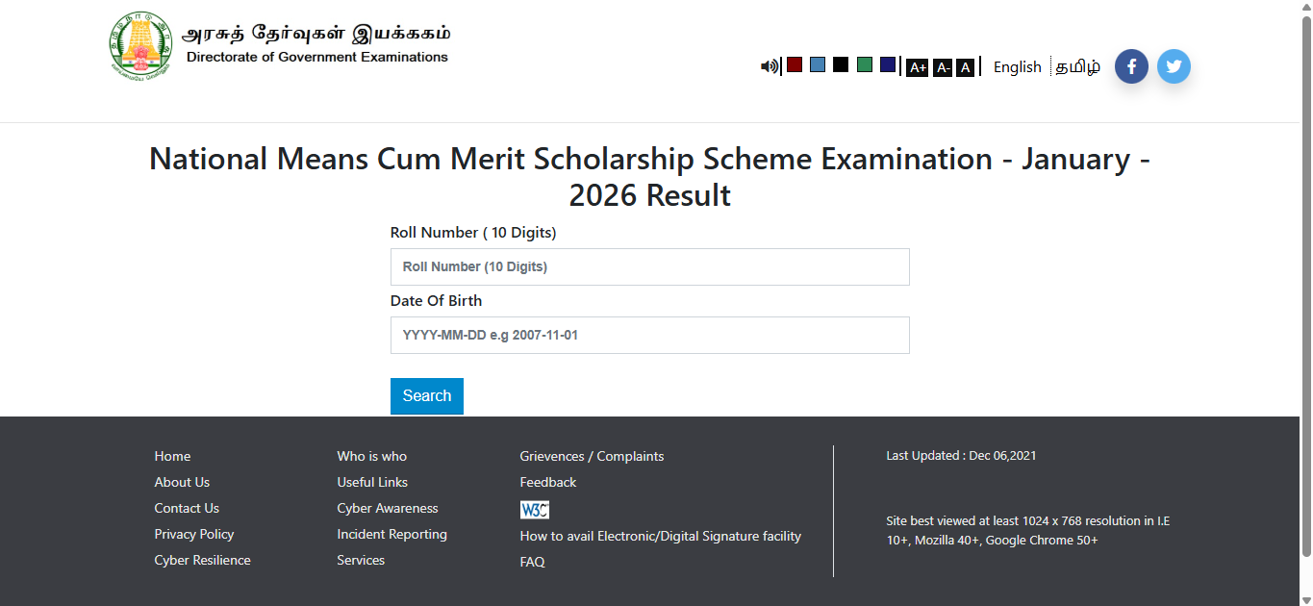1313x606 pixels.
Task: Open the Twitter profile icon
Action: [x=1174, y=66]
